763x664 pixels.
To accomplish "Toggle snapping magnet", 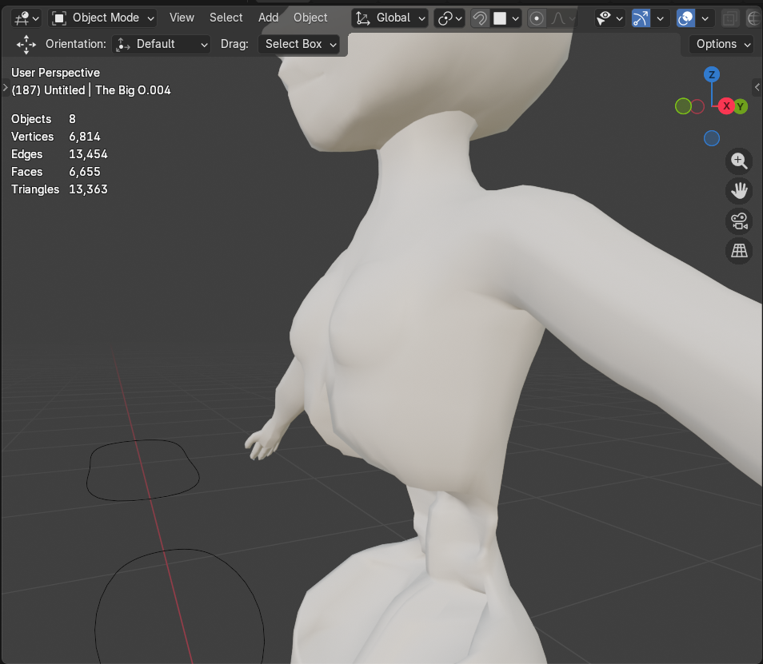I will (480, 18).
